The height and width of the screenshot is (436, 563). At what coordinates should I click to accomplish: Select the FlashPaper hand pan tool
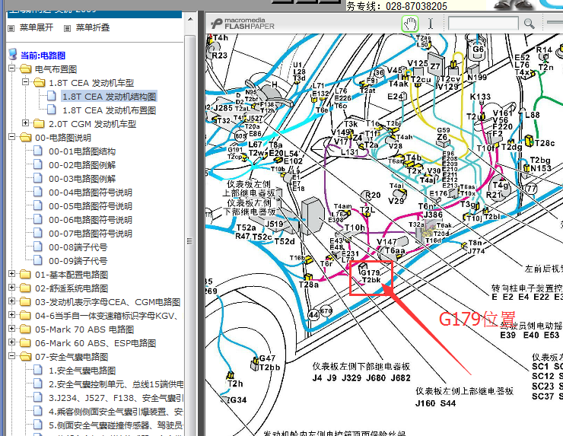pos(409,24)
